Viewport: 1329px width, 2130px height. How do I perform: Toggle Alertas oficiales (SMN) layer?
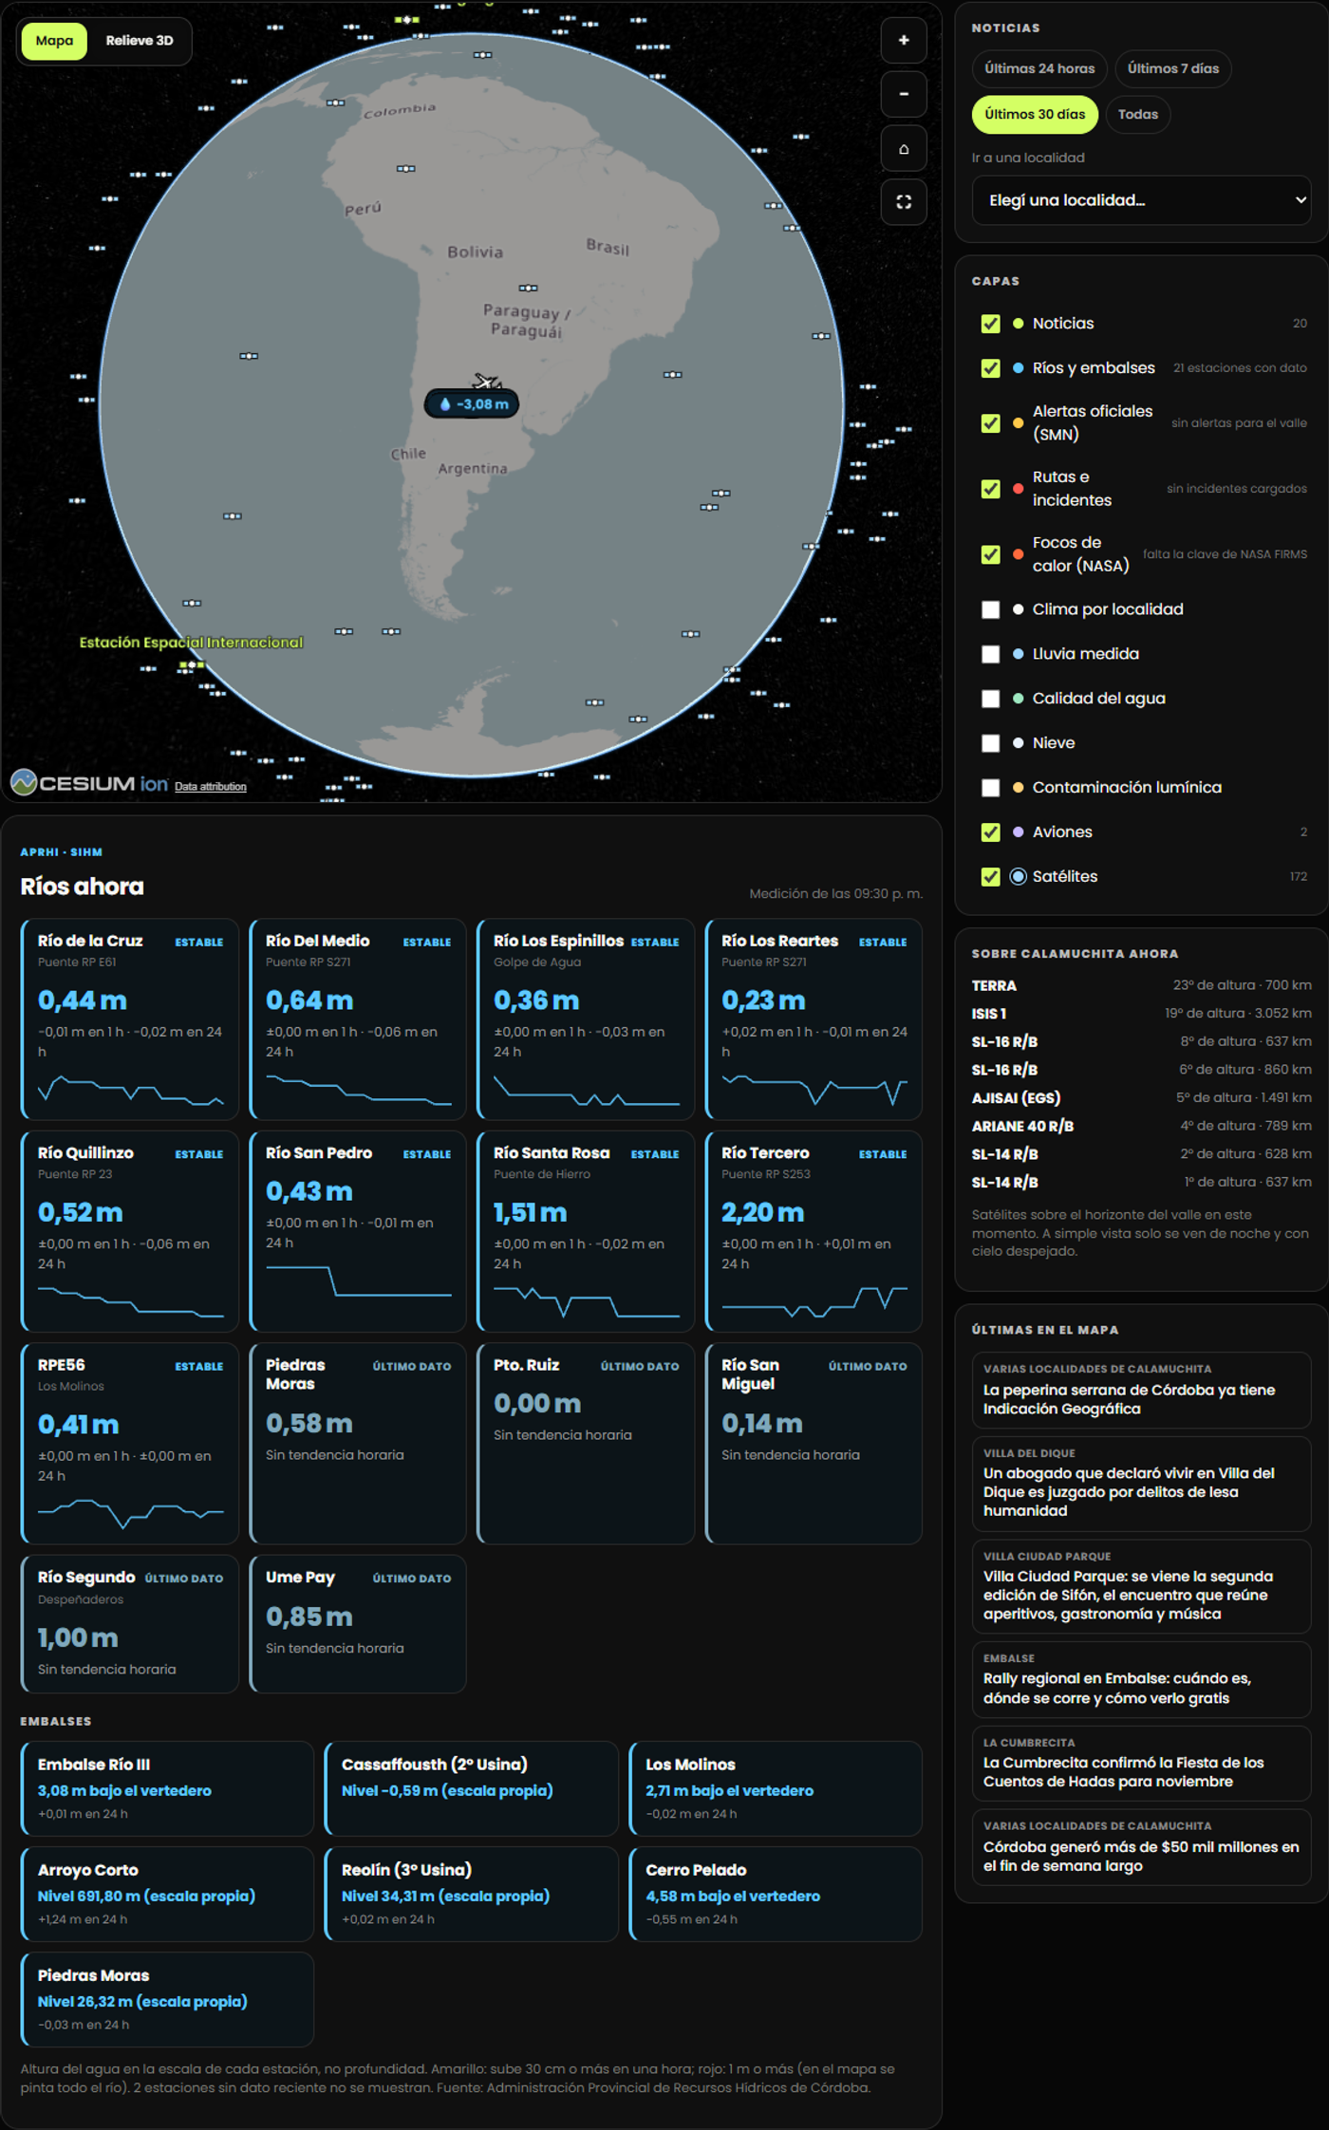(990, 423)
